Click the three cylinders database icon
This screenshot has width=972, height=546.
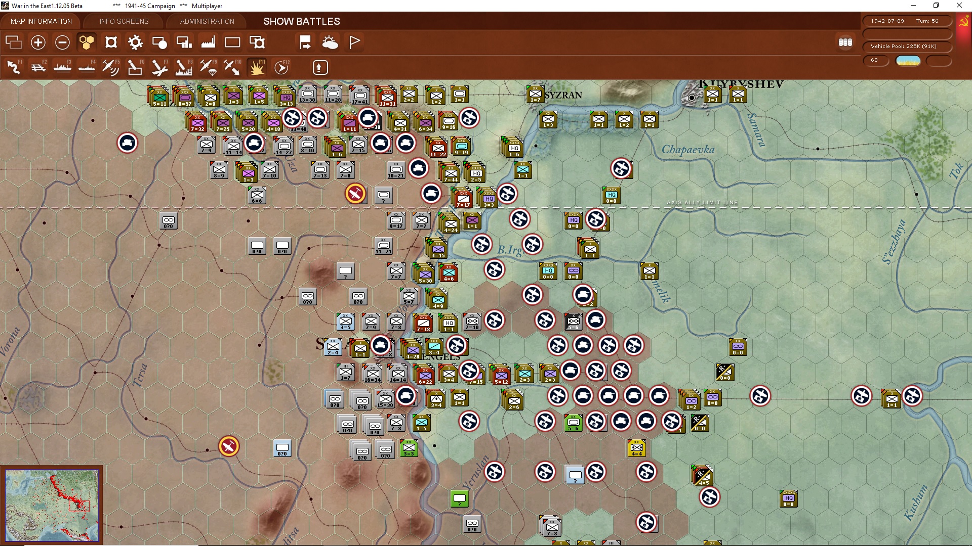pos(845,42)
